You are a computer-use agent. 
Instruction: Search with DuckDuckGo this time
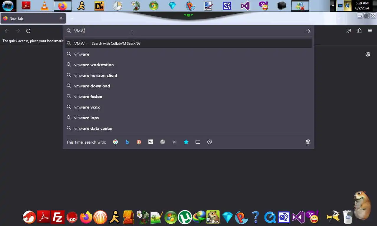tap(139, 142)
